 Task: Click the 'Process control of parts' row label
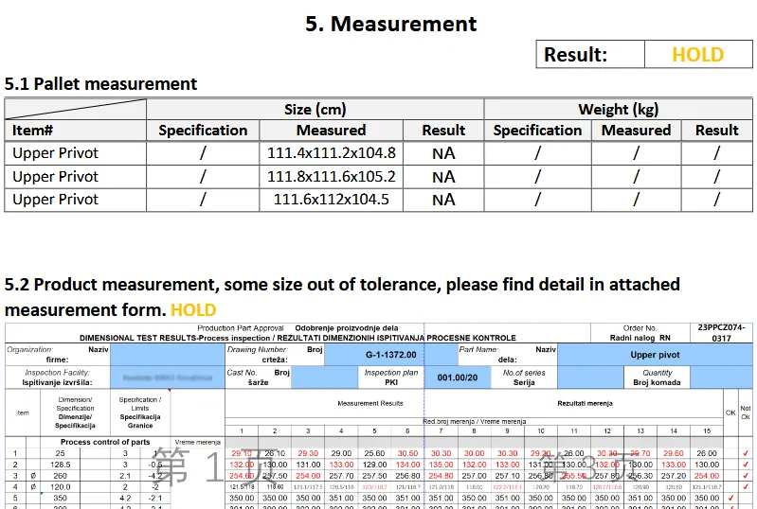105,442
